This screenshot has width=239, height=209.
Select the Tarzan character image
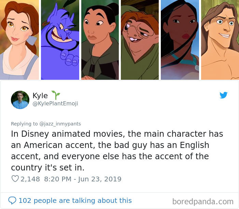coord(220,40)
